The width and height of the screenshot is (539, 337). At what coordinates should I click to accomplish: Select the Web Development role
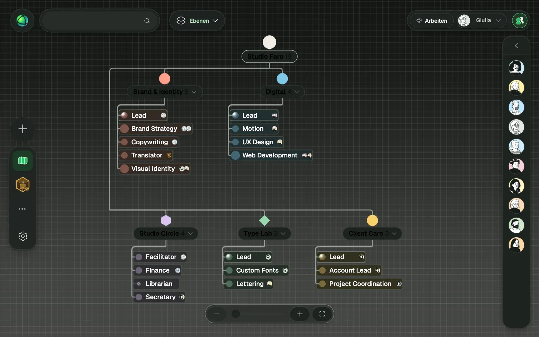click(271, 155)
